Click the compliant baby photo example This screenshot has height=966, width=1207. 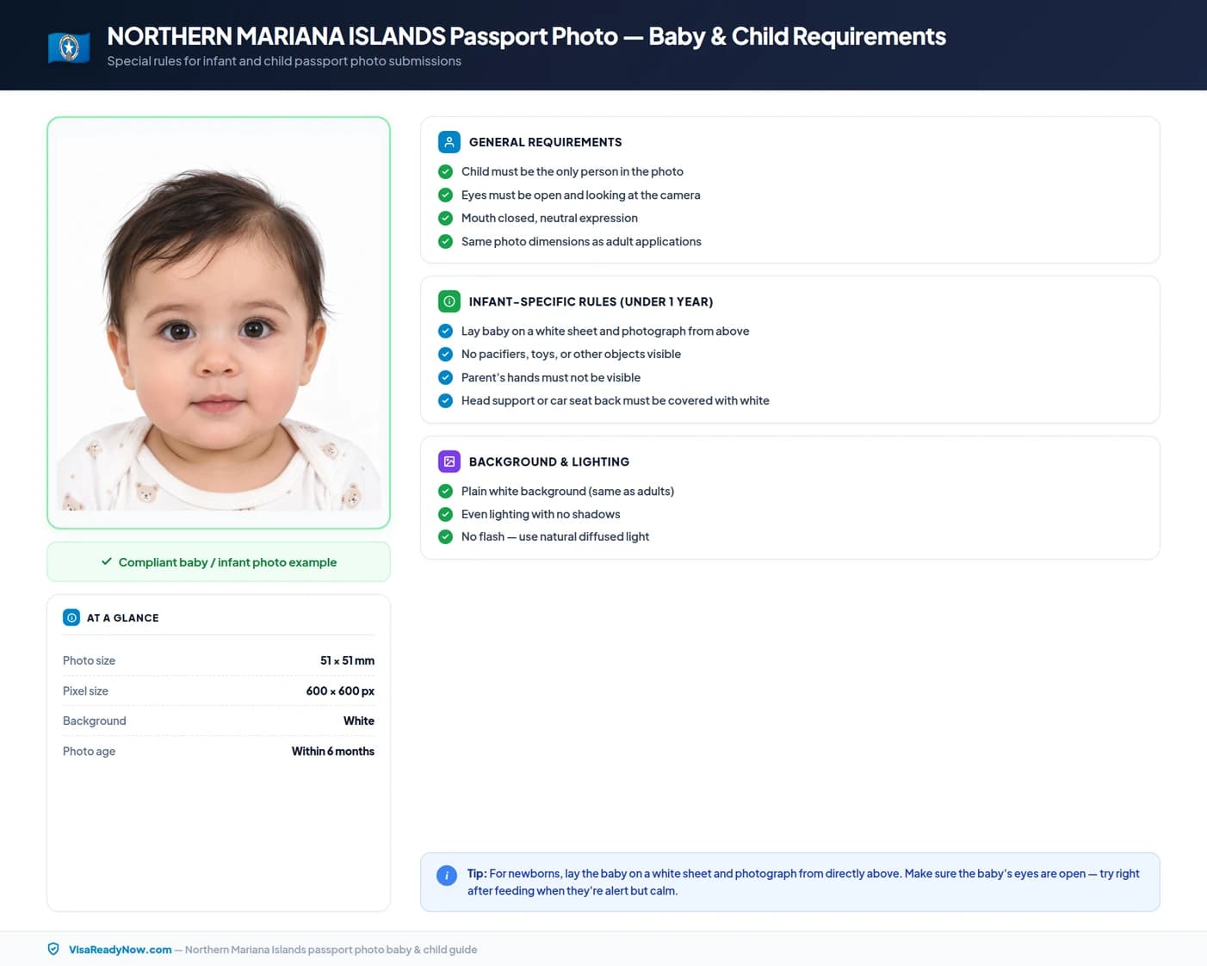[219, 322]
